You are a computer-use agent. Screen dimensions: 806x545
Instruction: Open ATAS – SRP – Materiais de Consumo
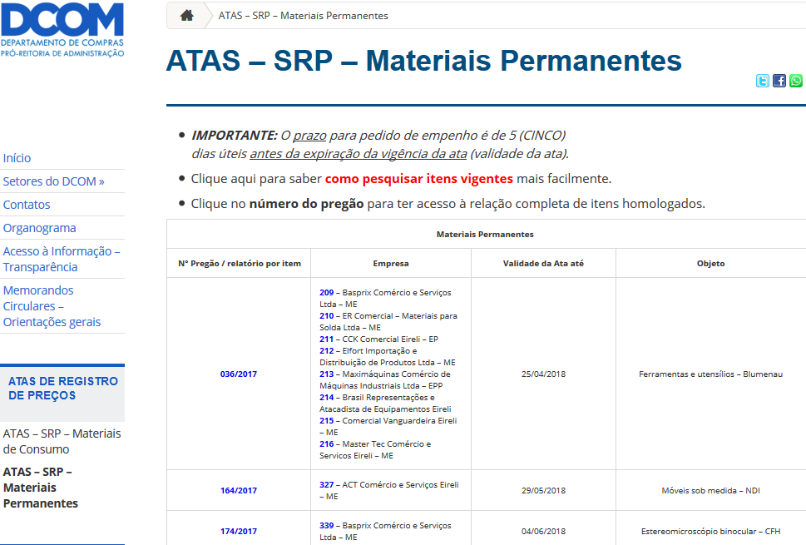click(x=62, y=441)
